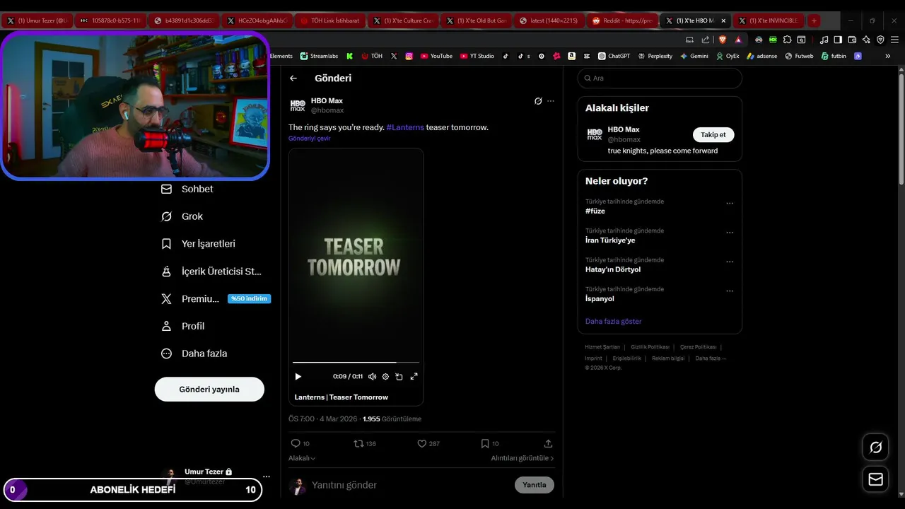905x509 pixels.
Task: Open a new browser tab with plus
Action: pyautogui.click(x=814, y=21)
